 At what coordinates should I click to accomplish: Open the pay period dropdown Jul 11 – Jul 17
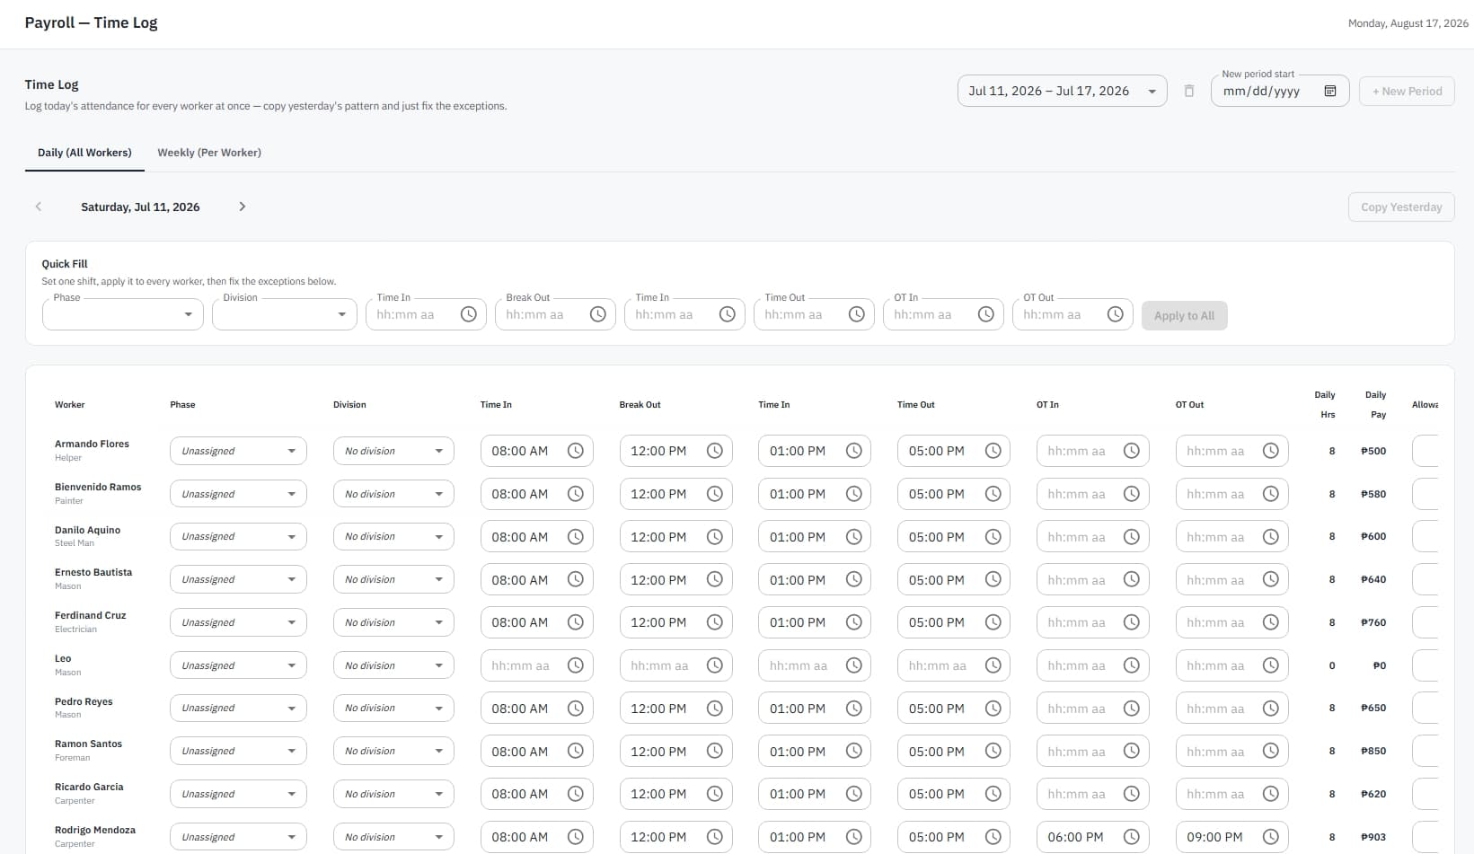[x=1063, y=91]
